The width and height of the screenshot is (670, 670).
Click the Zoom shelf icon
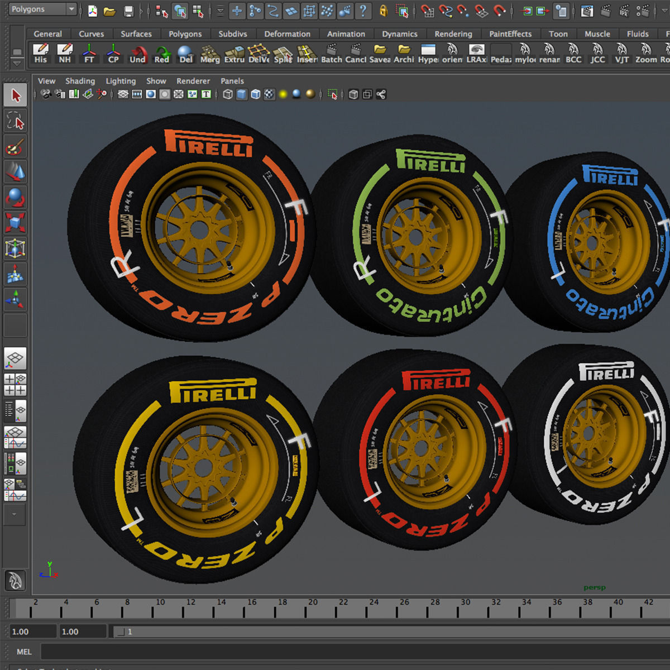(646, 54)
